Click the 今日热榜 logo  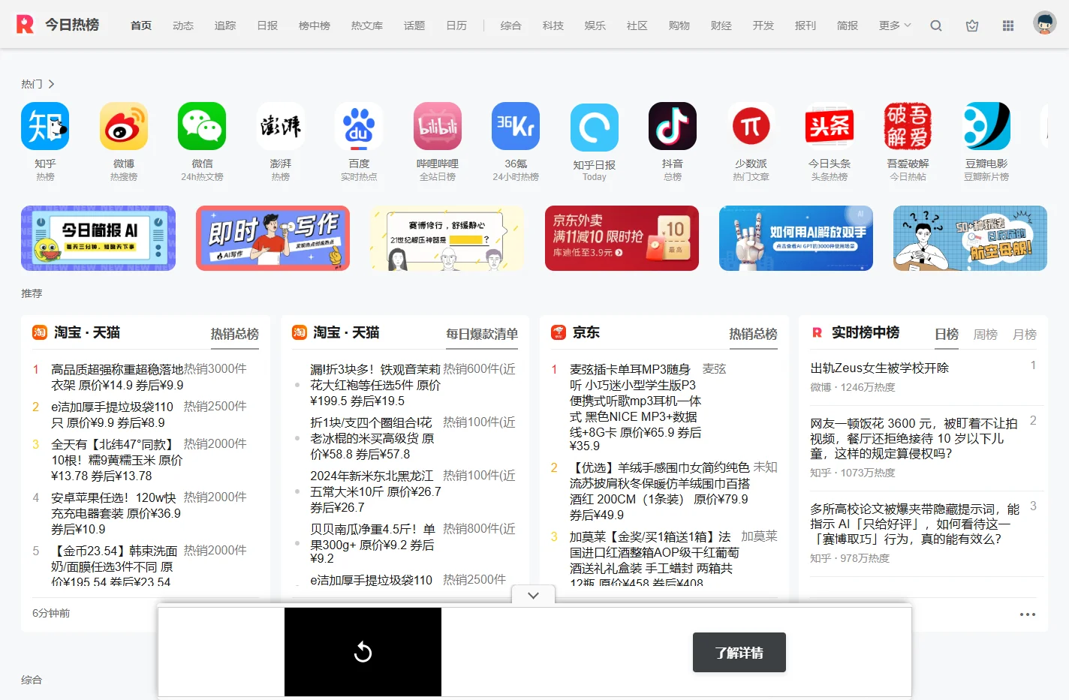coord(58,25)
